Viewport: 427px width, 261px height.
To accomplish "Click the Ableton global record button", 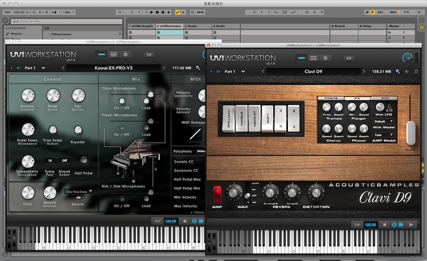I will 163,12.
